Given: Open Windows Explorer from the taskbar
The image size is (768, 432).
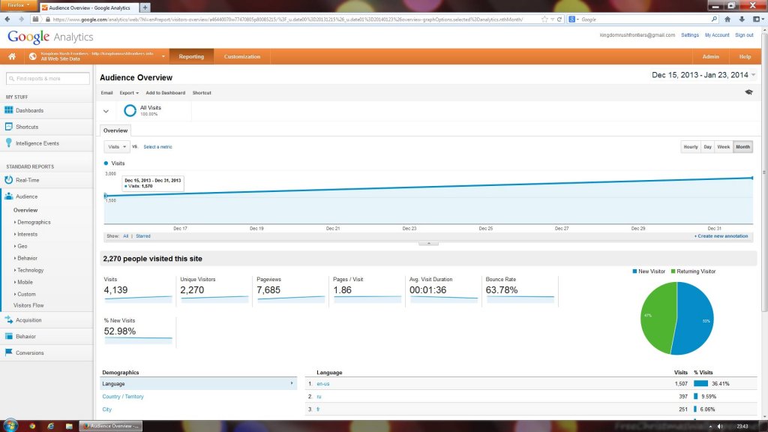Looking at the screenshot, I should [69, 426].
